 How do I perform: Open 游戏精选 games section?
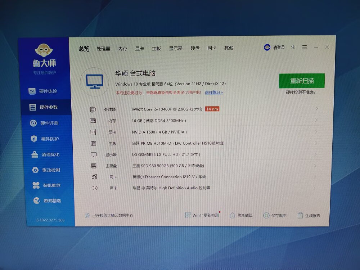[47, 201]
